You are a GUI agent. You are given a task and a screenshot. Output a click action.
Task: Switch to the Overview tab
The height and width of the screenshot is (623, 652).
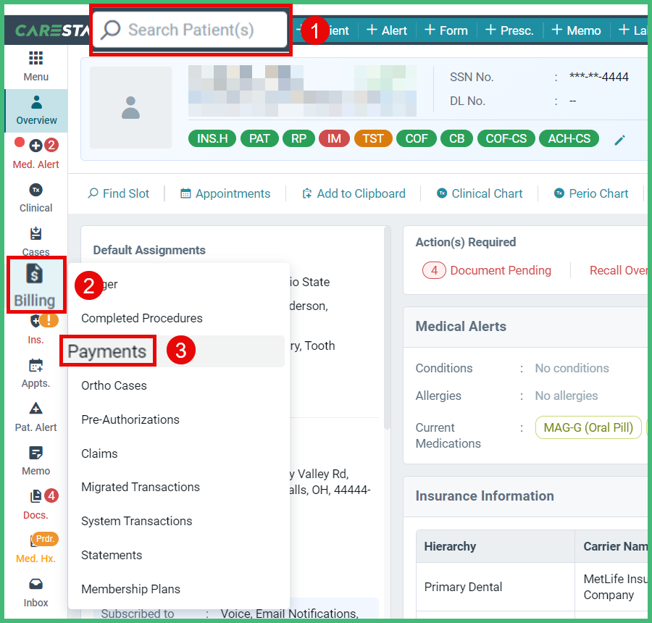click(x=35, y=110)
